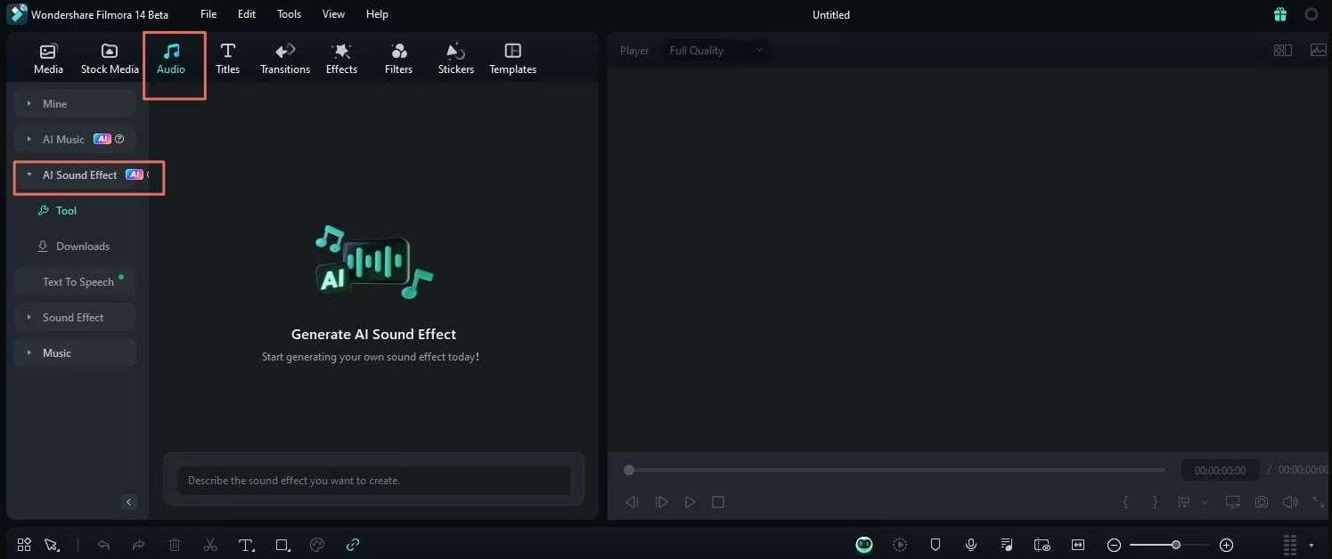Open Downloads under AI Sound Effect
This screenshot has width=1332, height=559.
74,247
